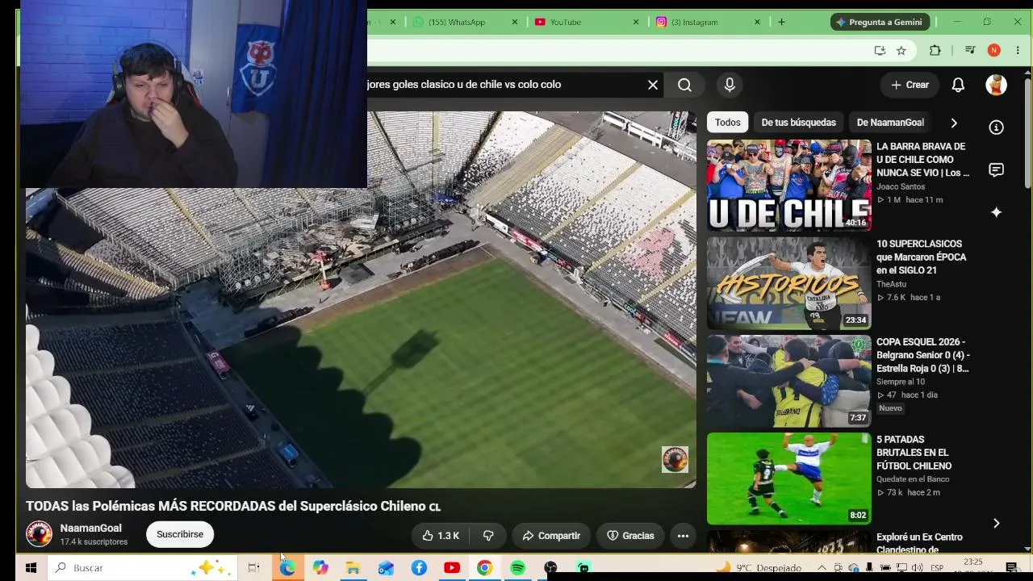Open the info panel icon on right sidebar
The image size is (1033, 581).
pos(997,127)
